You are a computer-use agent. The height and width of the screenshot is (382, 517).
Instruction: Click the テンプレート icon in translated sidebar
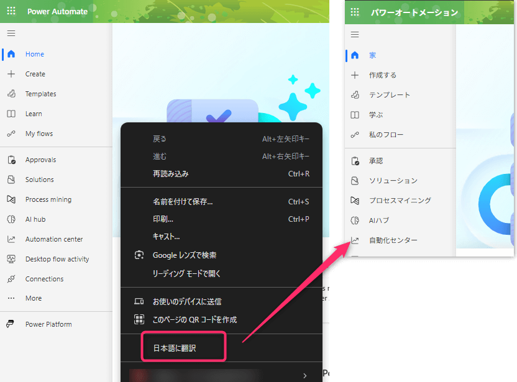click(355, 95)
